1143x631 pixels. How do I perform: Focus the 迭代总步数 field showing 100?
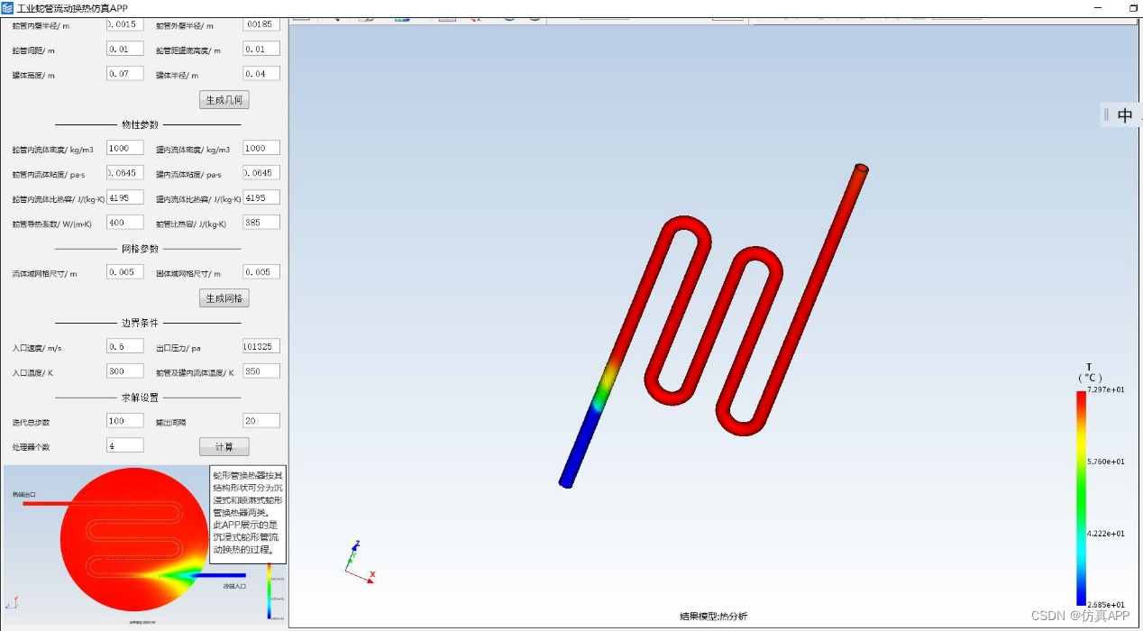(125, 420)
